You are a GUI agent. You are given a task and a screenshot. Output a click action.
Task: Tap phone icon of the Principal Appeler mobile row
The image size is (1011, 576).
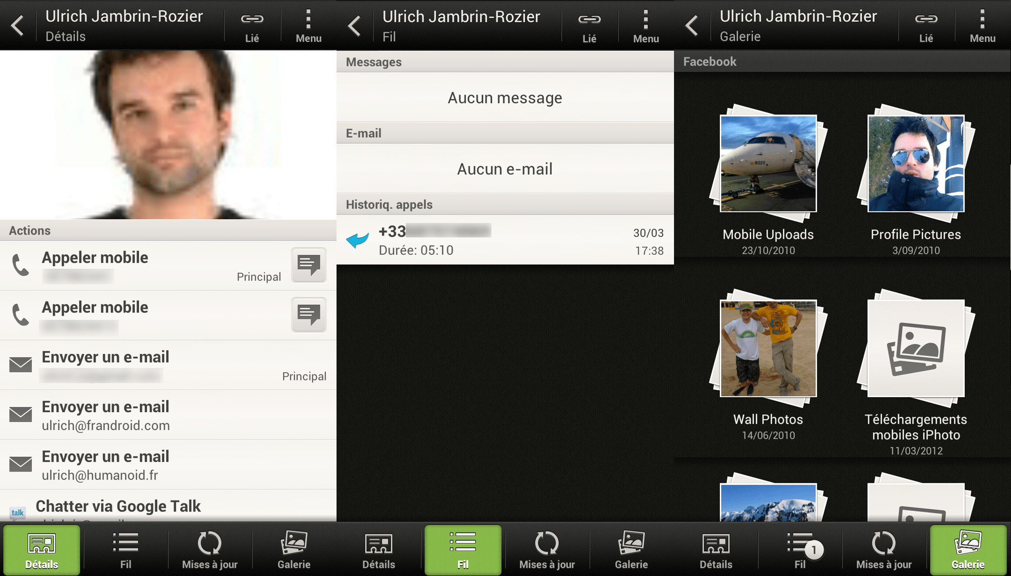pos(21,266)
